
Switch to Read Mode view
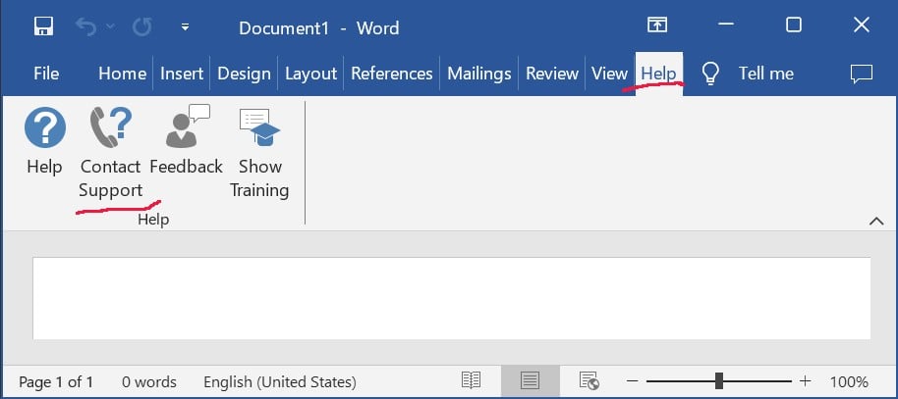(x=471, y=380)
